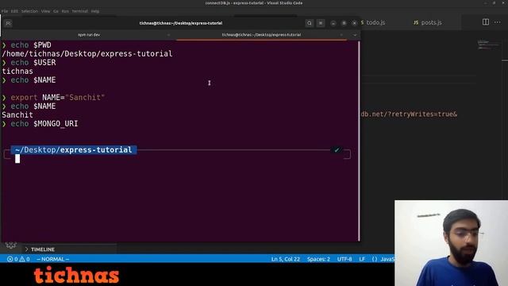Open the terminal search icon
Viewport: 508px width, 286px height.
pyautogui.click(x=309, y=23)
